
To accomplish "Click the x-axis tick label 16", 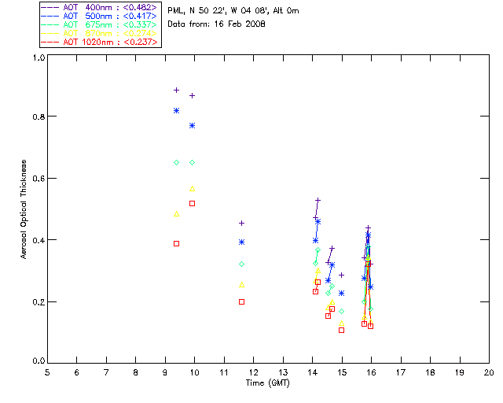I will coord(372,372).
